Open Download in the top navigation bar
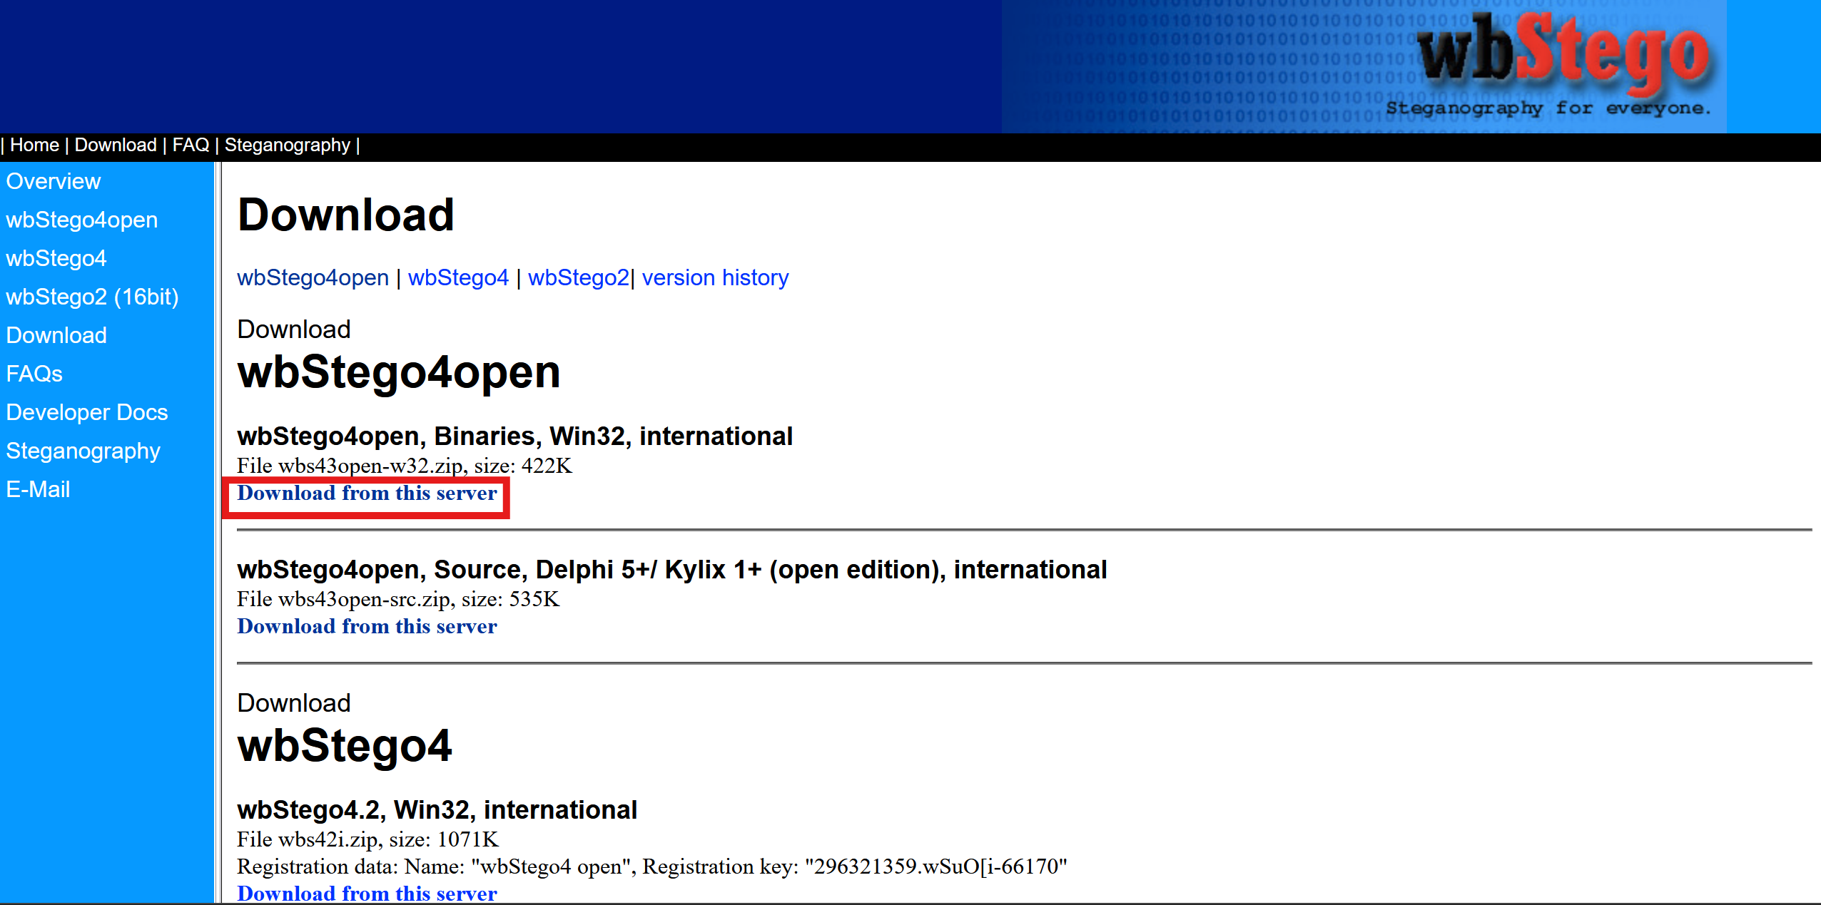 tap(116, 145)
